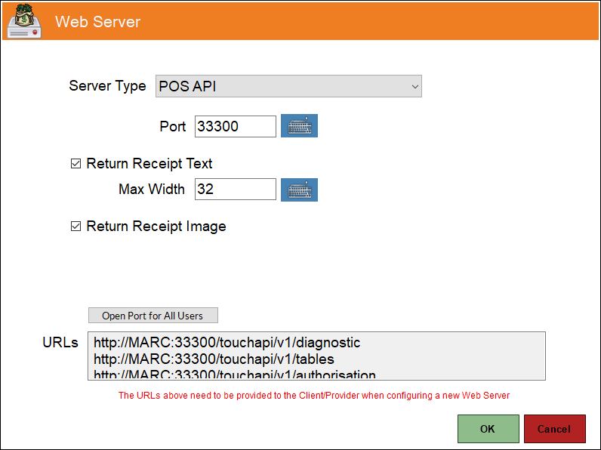The width and height of the screenshot is (601, 450).
Task: Focus the Max Width field showing 32
Action: [x=236, y=189]
